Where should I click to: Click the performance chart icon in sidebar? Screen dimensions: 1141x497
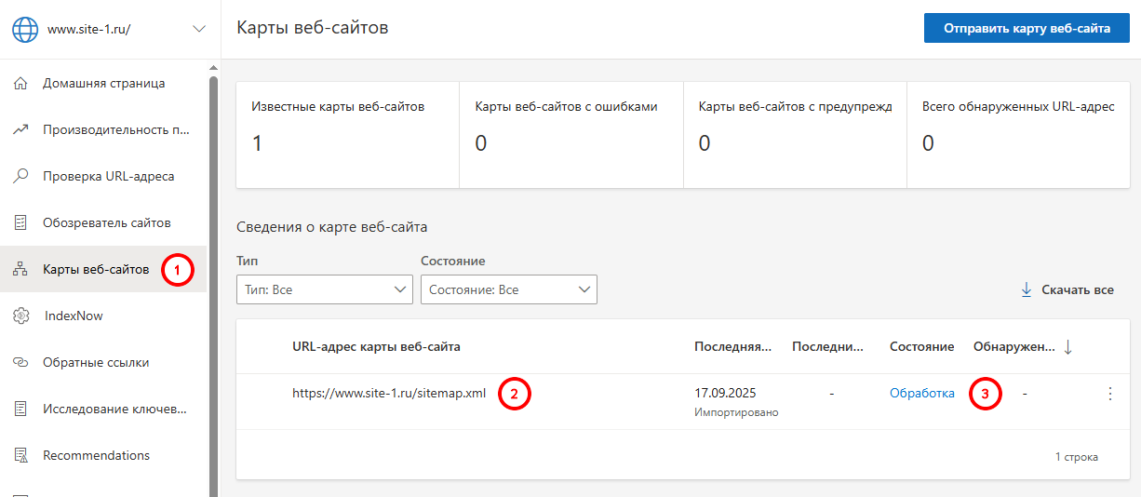[x=20, y=129]
